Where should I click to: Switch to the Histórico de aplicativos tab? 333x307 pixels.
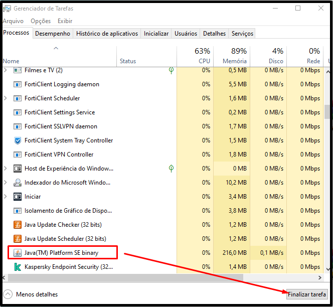coord(107,34)
